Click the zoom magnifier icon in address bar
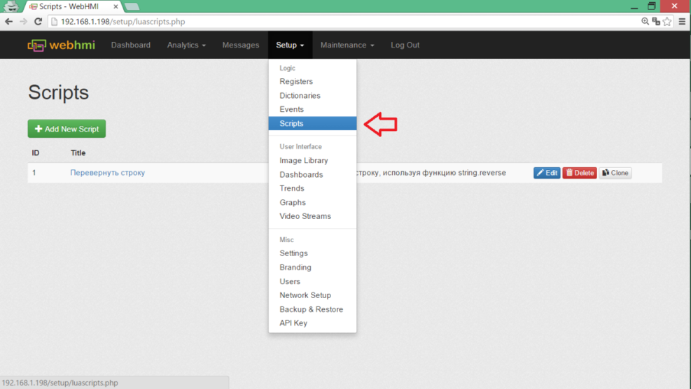 coord(645,22)
